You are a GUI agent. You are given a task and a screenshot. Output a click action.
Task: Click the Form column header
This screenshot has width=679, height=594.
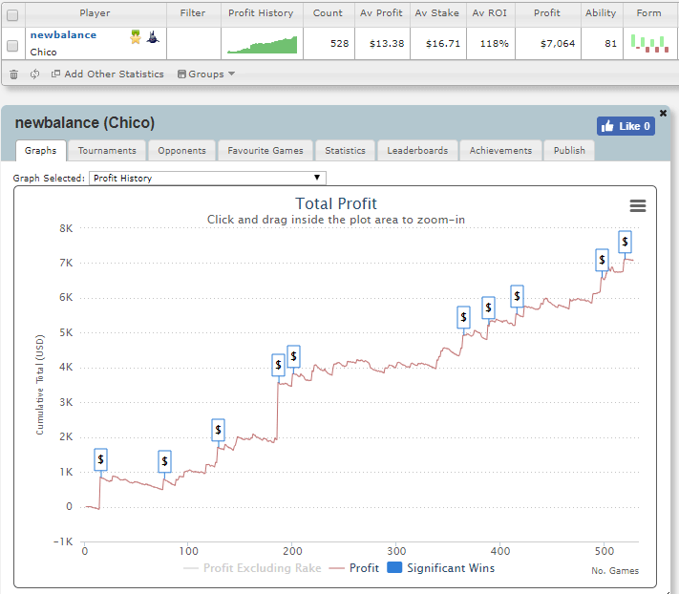(648, 13)
